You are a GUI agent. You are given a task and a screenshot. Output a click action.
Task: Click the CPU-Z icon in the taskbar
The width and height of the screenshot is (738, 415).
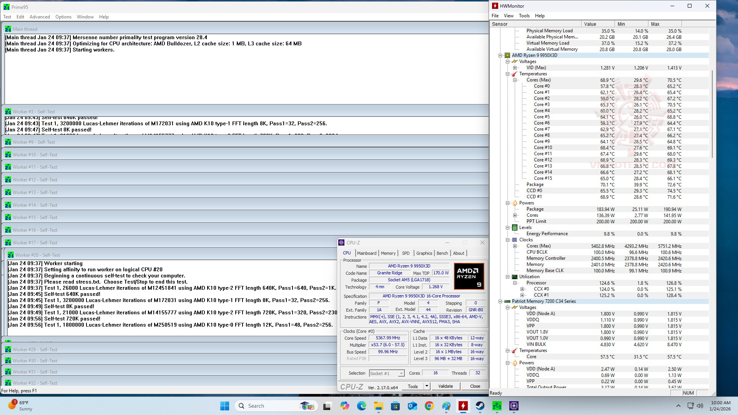point(514,406)
